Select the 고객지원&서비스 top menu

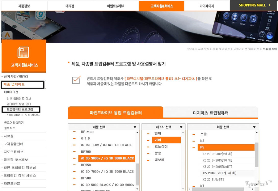pos(162,6)
